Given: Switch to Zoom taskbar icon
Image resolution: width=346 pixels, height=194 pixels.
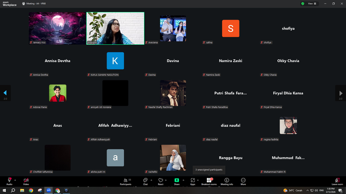Looking at the screenshot, I should click(49, 190).
